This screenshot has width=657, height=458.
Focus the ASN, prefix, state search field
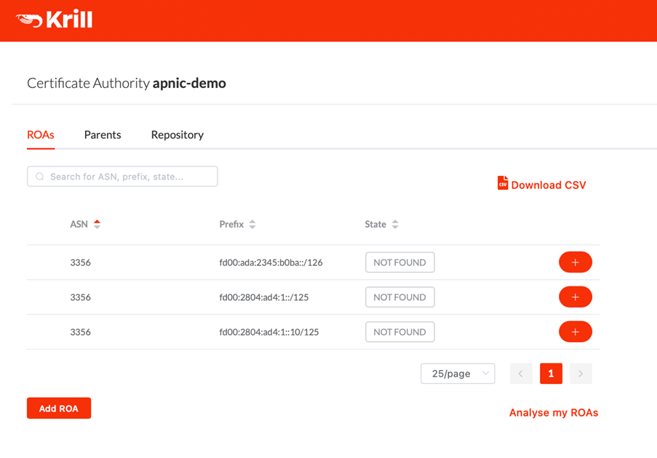[122, 176]
